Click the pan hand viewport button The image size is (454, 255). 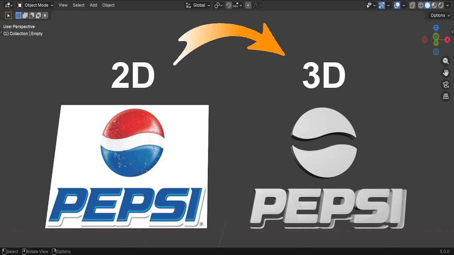[x=446, y=73]
